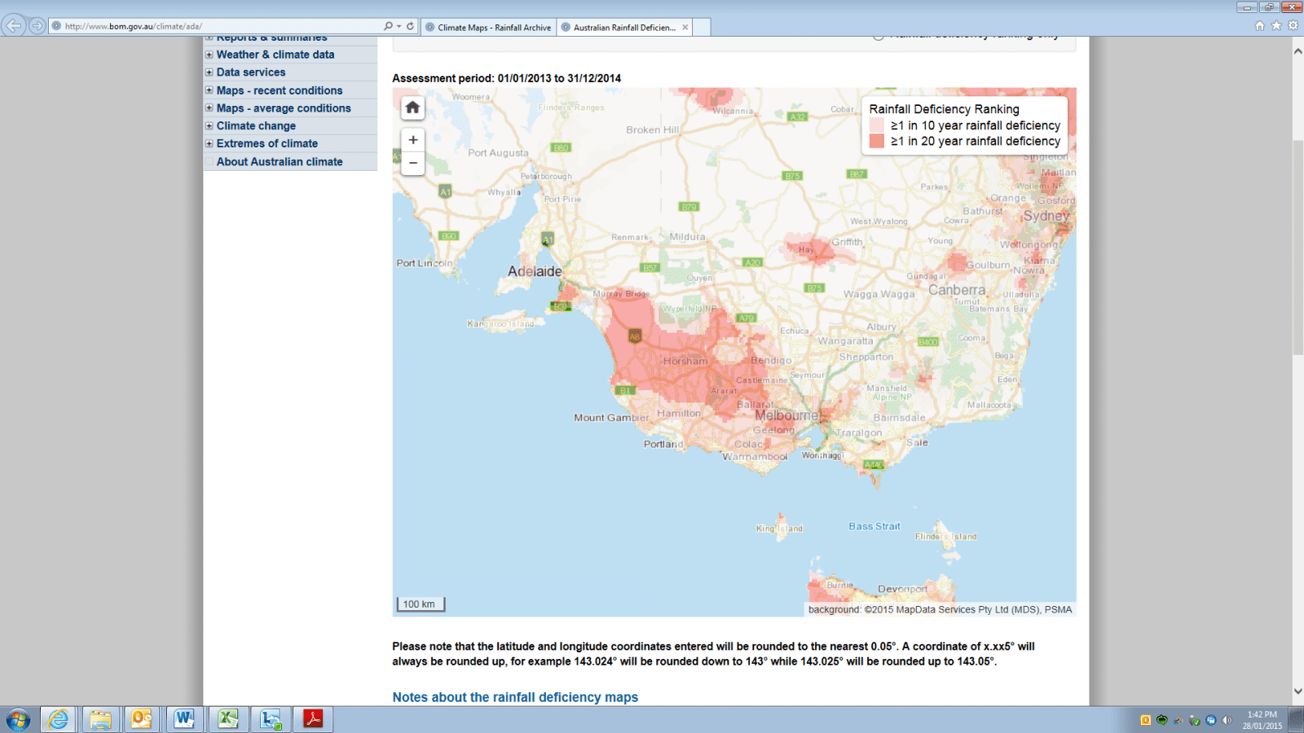This screenshot has width=1304, height=733.
Task: Click the scrollbar up arrow
Action: click(1297, 50)
